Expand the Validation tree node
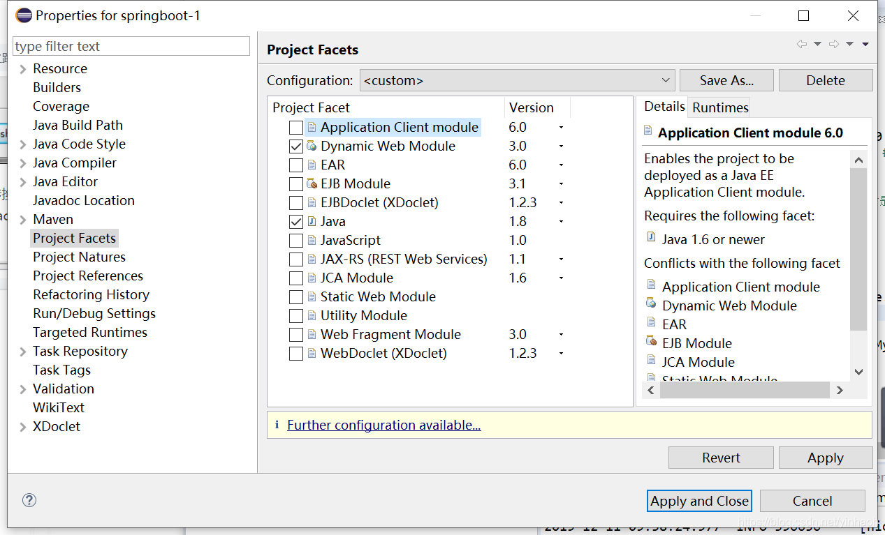 click(x=23, y=389)
